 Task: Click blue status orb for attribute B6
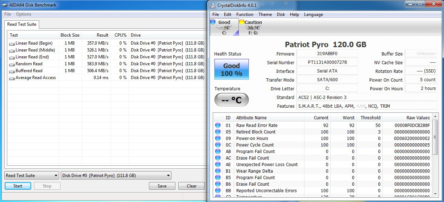218,184
